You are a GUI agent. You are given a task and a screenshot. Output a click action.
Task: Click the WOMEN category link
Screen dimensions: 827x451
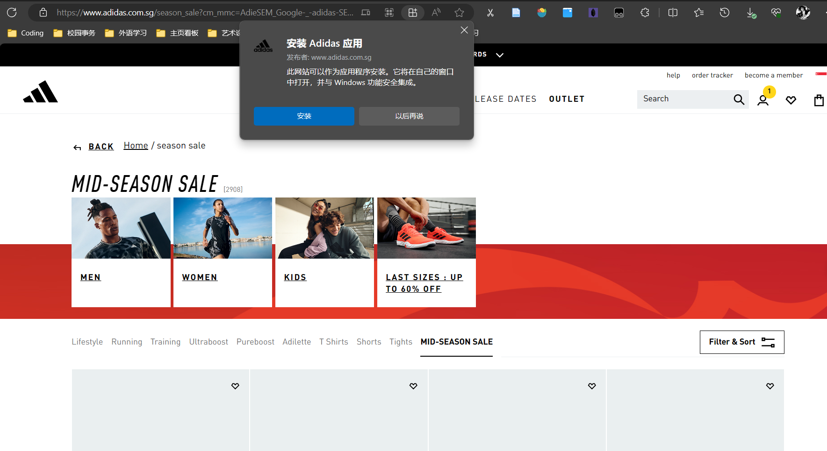click(200, 277)
